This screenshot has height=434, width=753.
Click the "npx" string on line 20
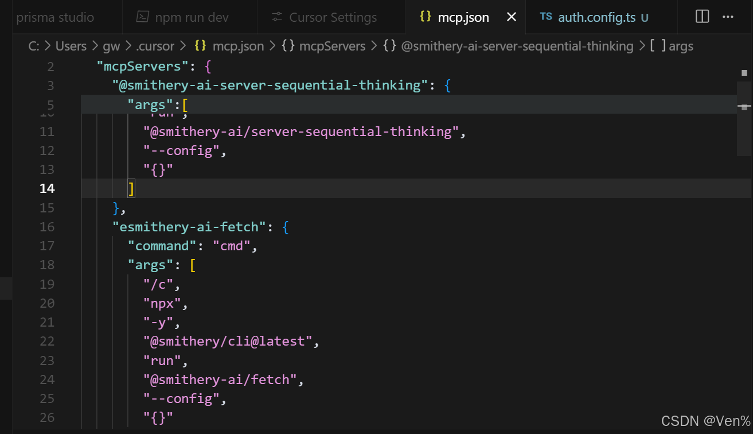(162, 303)
